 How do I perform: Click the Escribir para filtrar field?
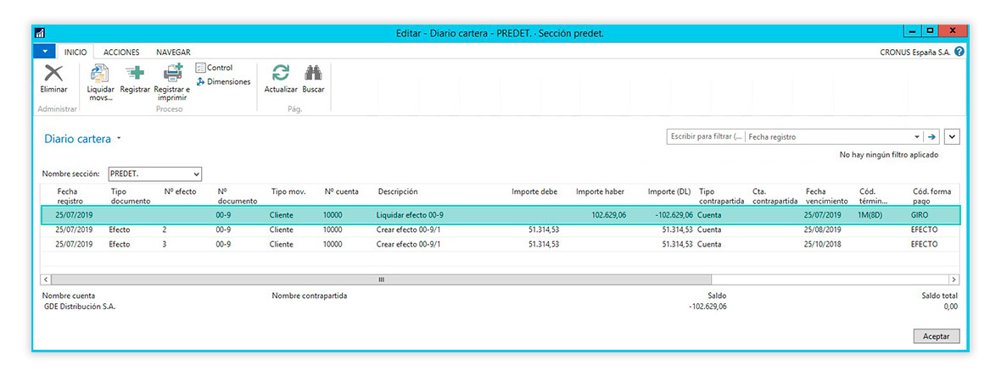pos(706,136)
